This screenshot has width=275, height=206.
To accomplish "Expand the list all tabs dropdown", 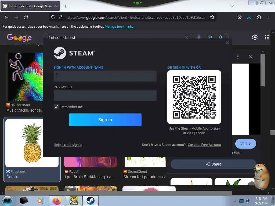I will click(x=232, y=6).
